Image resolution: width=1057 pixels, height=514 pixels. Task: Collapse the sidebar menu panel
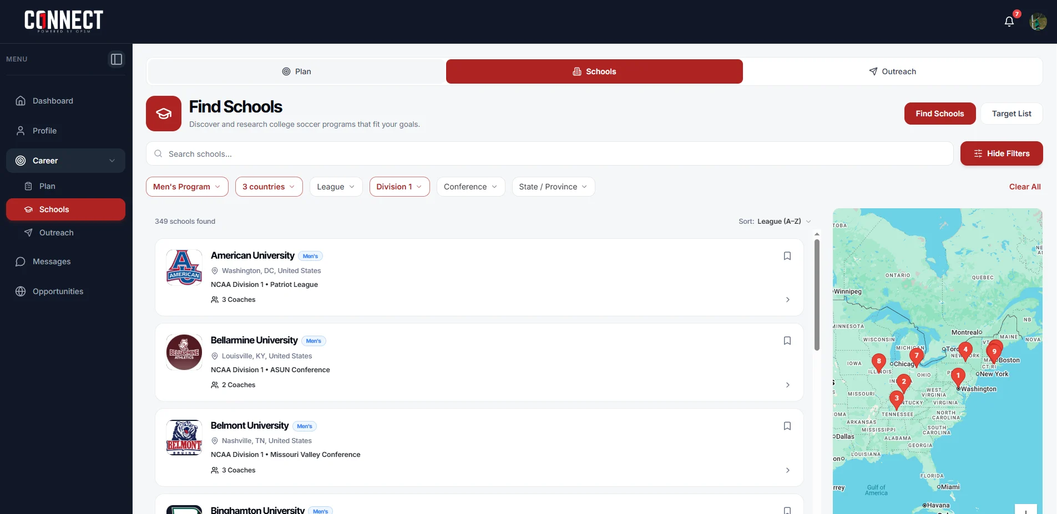117,59
